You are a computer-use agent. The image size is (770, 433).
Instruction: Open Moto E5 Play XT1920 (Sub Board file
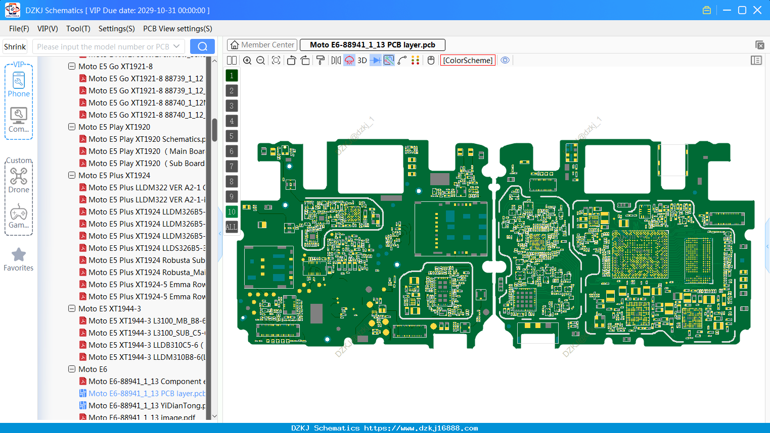pyautogui.click(x=143, y=164)
